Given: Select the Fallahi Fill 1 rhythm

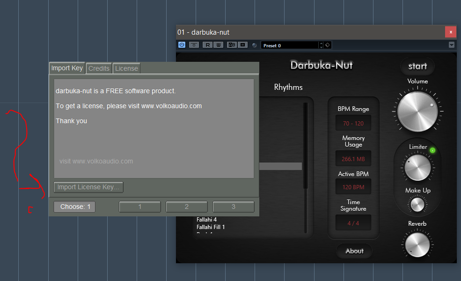Looking at the screenshot, I should click(211, 227).
